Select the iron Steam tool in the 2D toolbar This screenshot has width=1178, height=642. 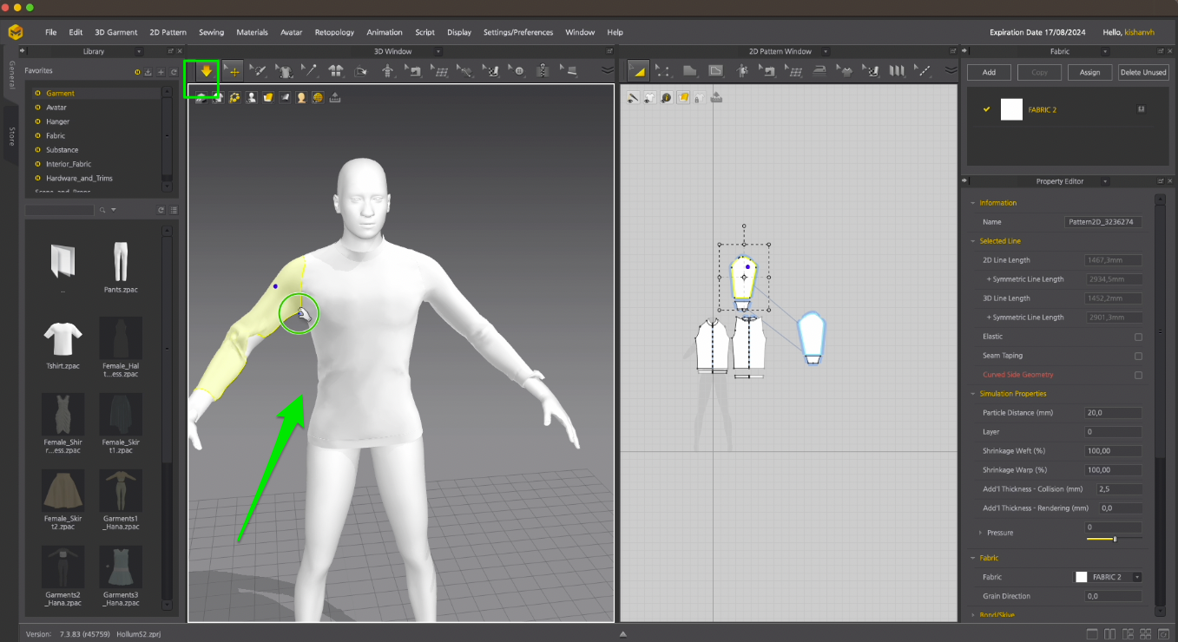tap(819, 71)
